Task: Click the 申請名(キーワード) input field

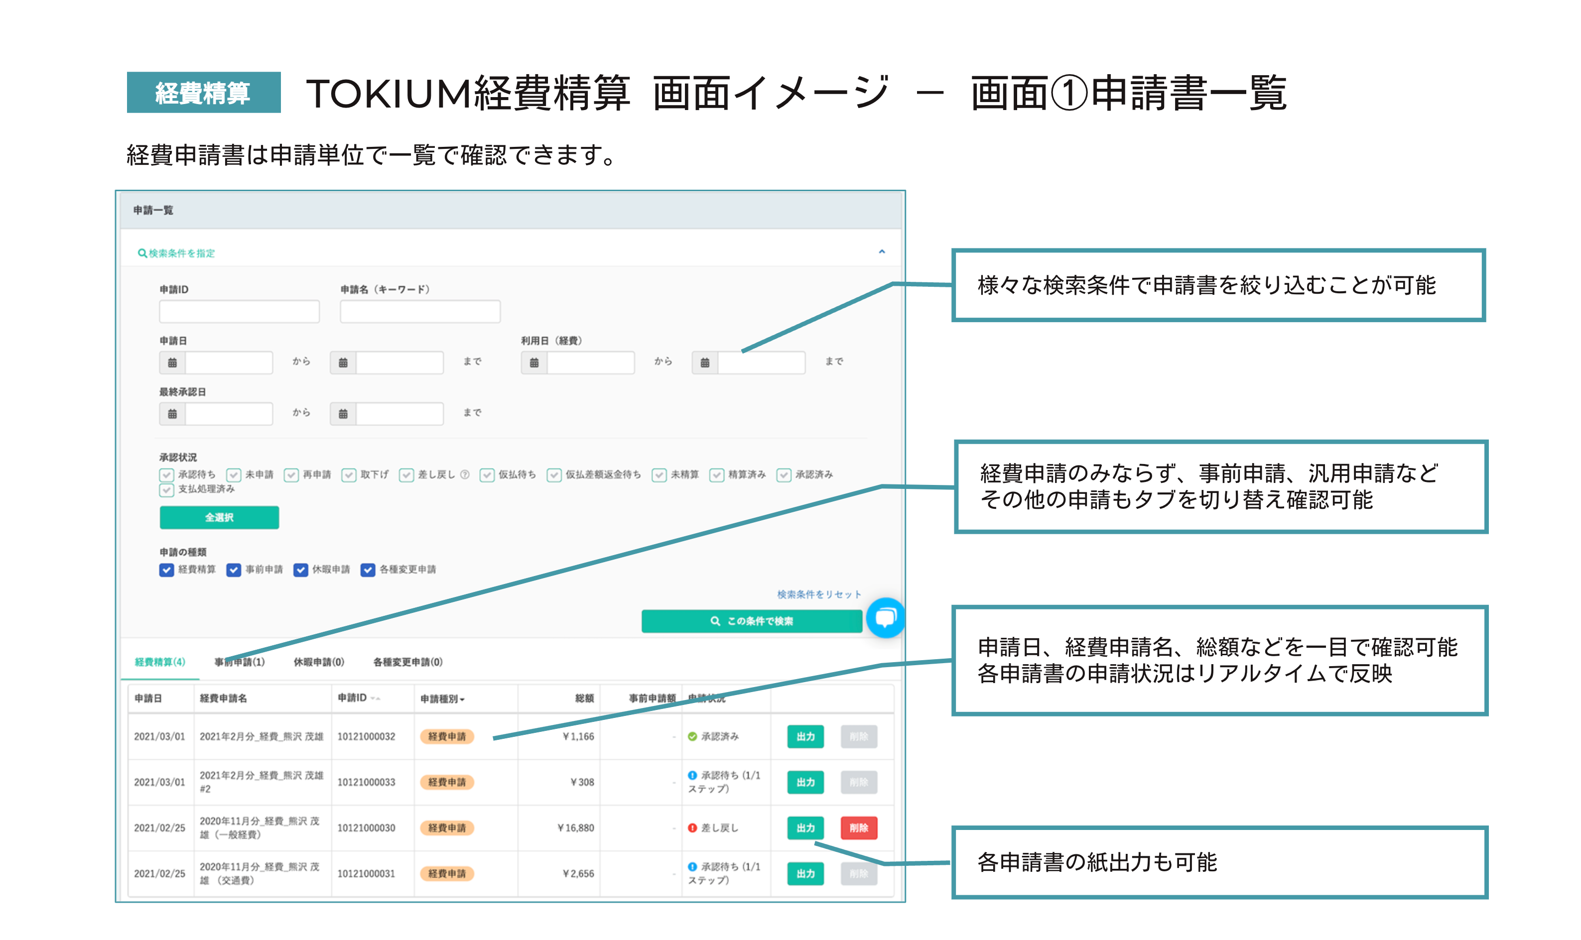Action: 420,312
